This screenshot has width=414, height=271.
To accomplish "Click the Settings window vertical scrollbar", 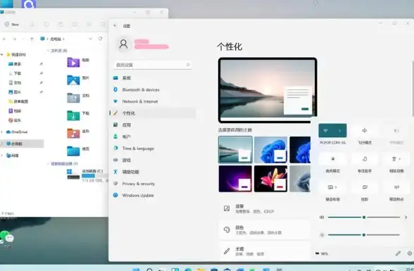I will pos(413,89).
